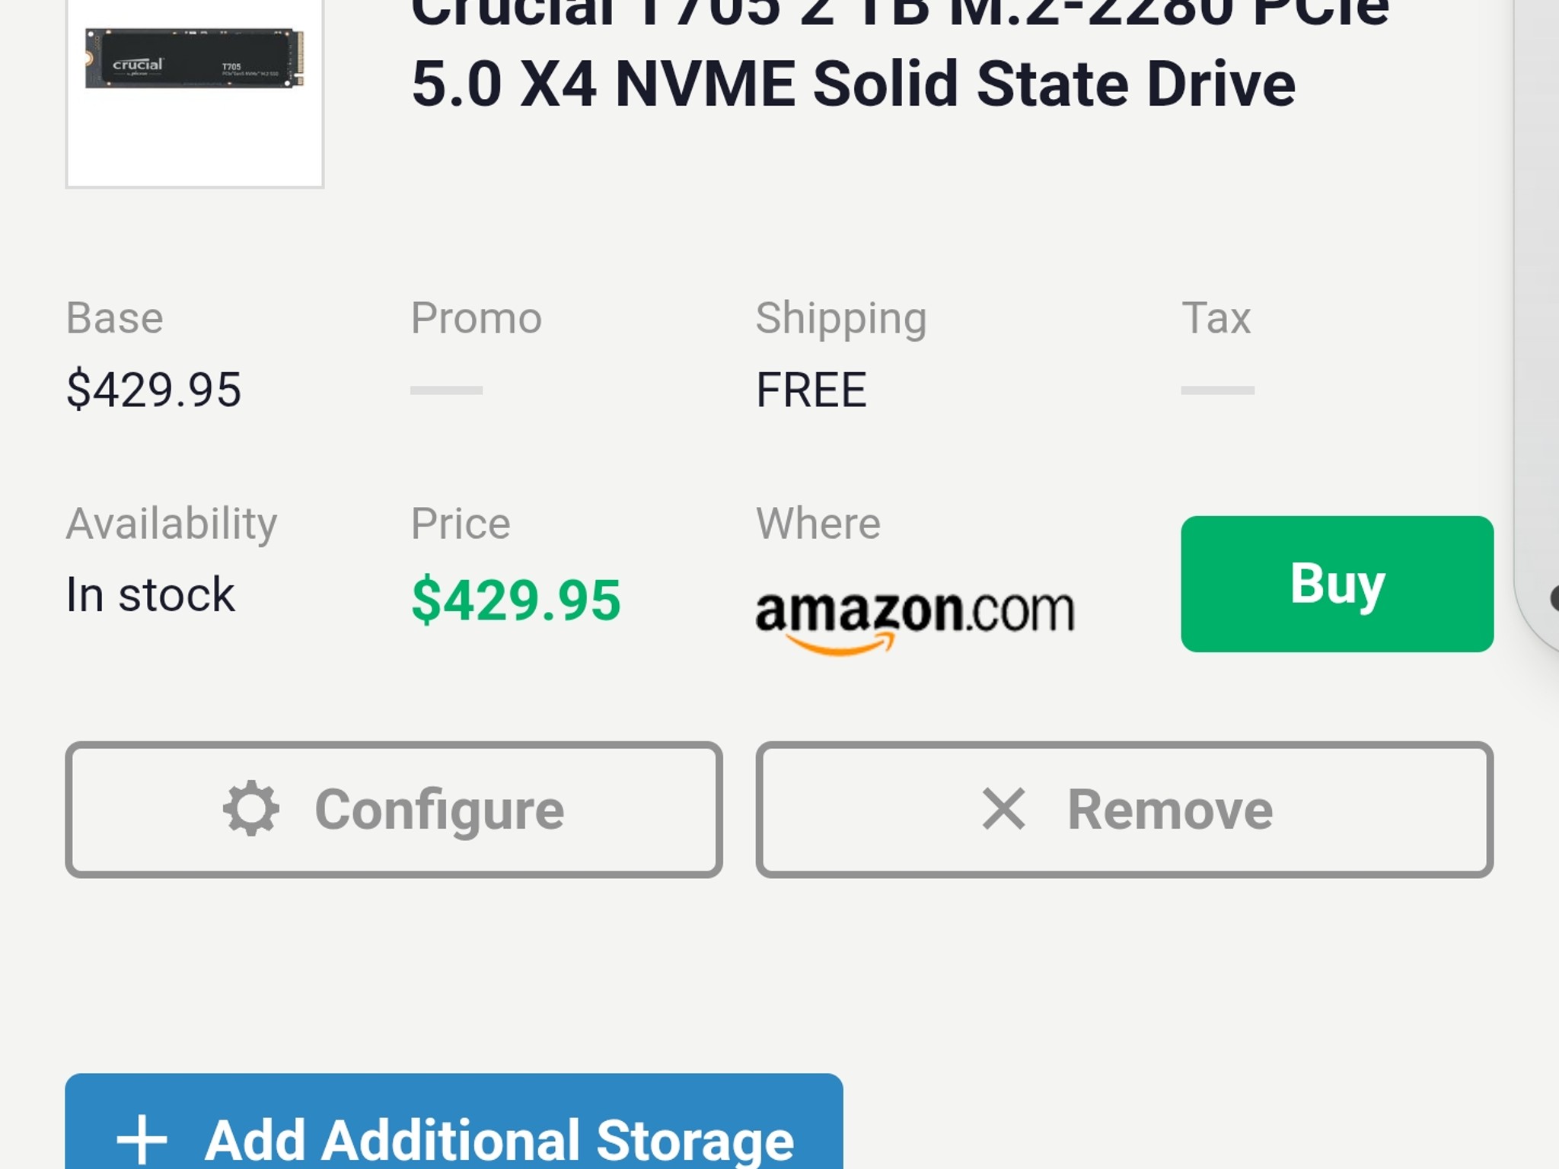The height and width of the screenshot is (1169, 1559).
Task: Click the FREE shipping value
Action: point(811,390)
